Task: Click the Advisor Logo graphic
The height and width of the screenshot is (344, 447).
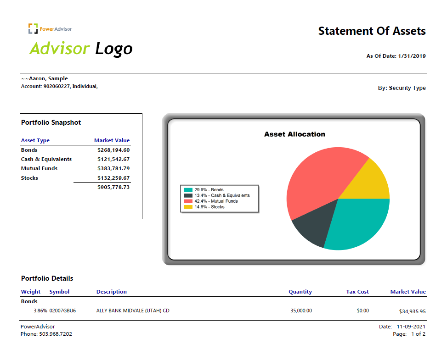Action: 81,49
